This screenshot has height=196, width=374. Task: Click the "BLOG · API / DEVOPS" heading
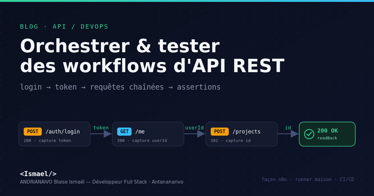click(64, 26)
